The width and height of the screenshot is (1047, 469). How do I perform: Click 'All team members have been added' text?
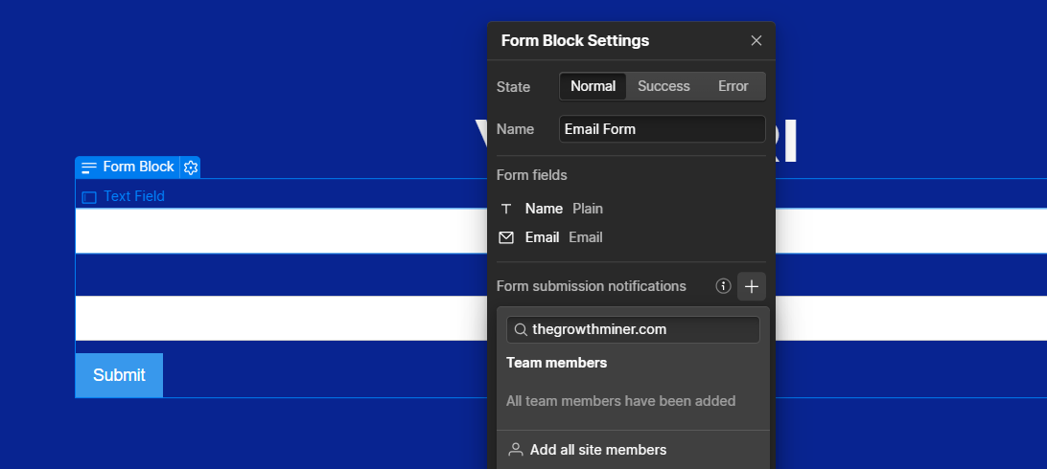[620, 401]
